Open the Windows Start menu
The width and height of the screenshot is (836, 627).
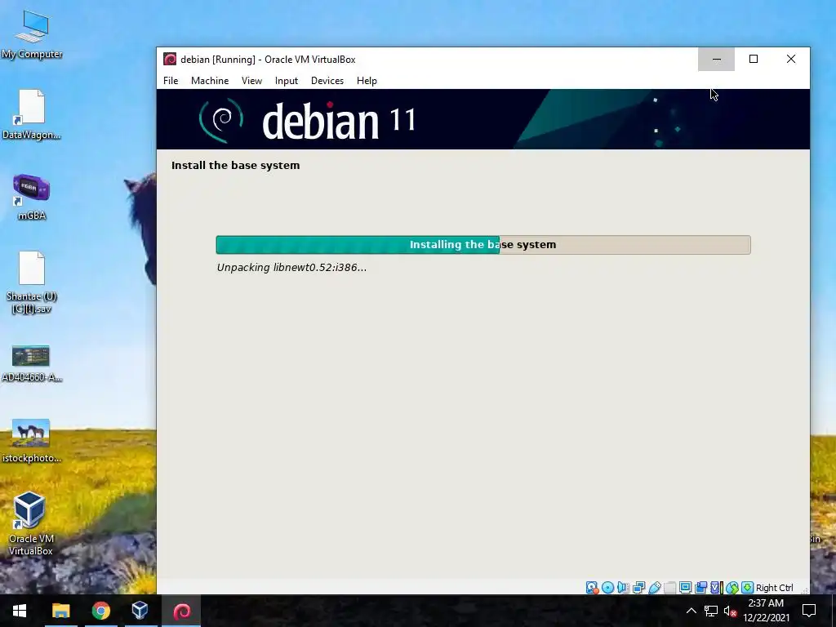click(20, 611)
